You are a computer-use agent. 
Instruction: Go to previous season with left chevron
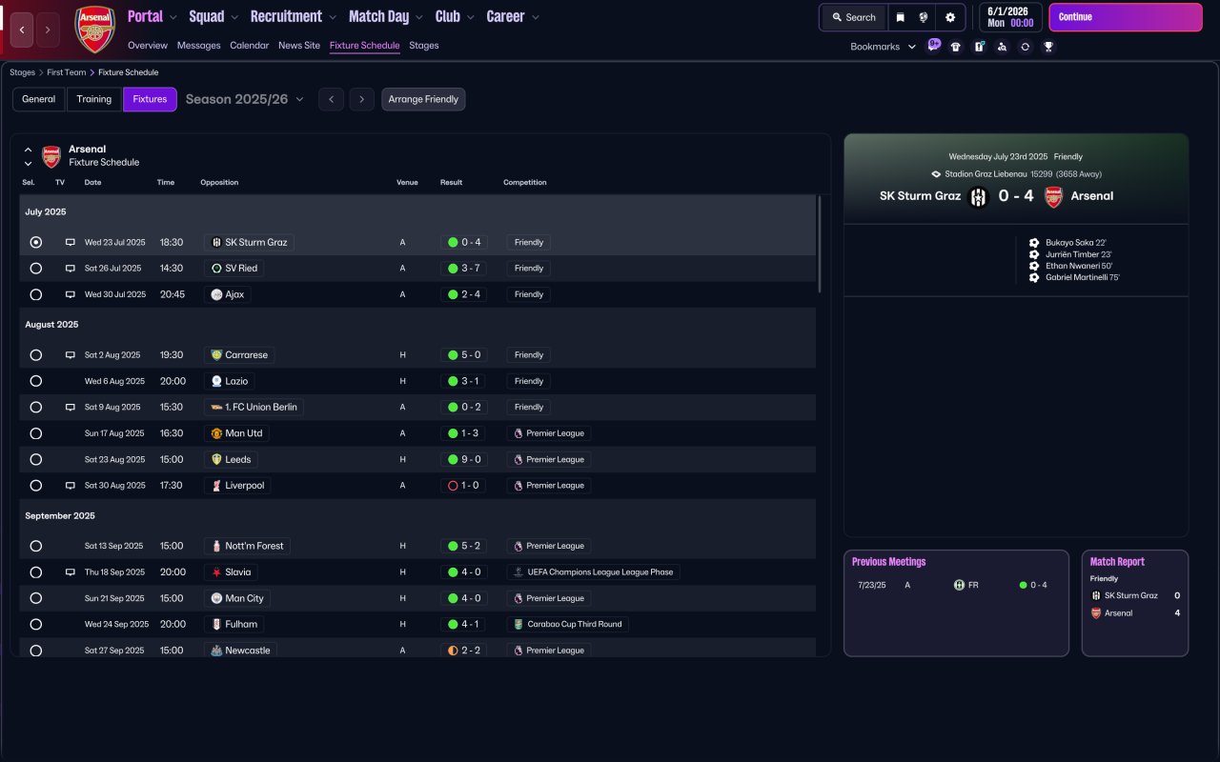[331, 99]
